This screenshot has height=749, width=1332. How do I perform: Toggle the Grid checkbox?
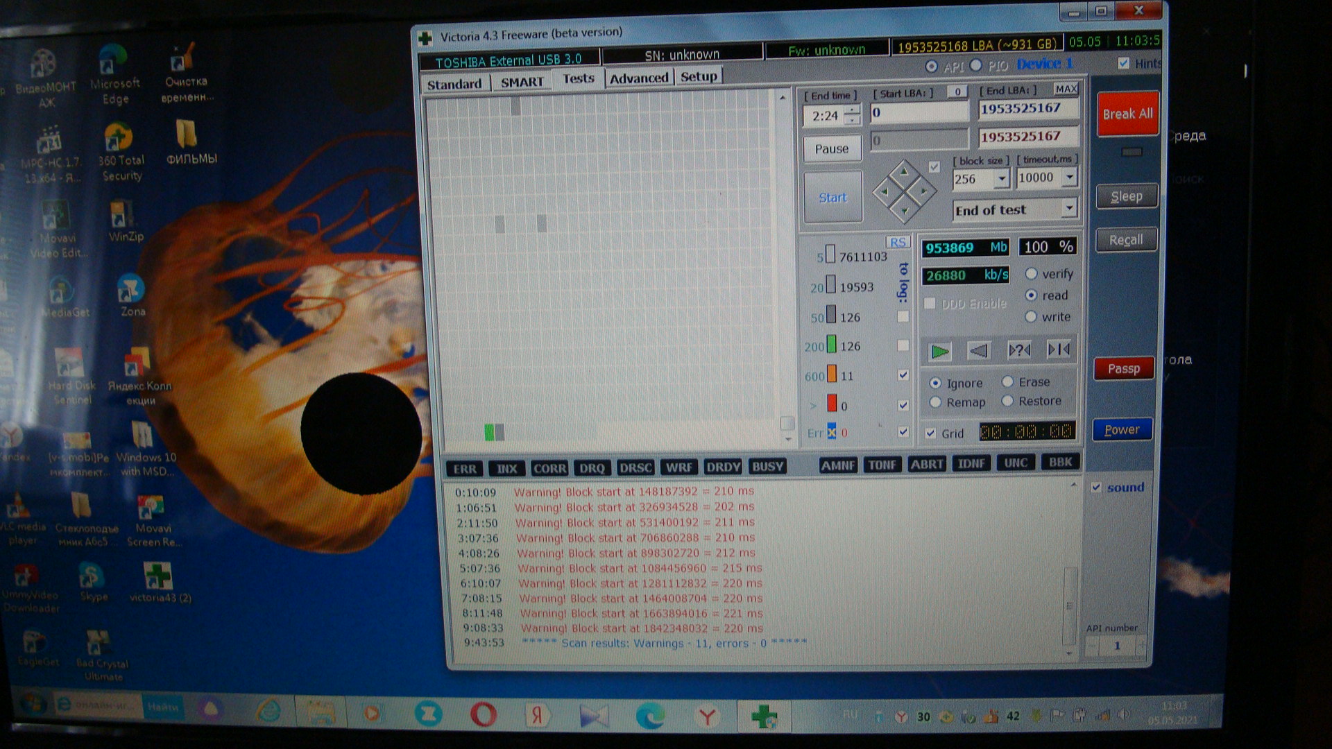click(x=931, y=433)
